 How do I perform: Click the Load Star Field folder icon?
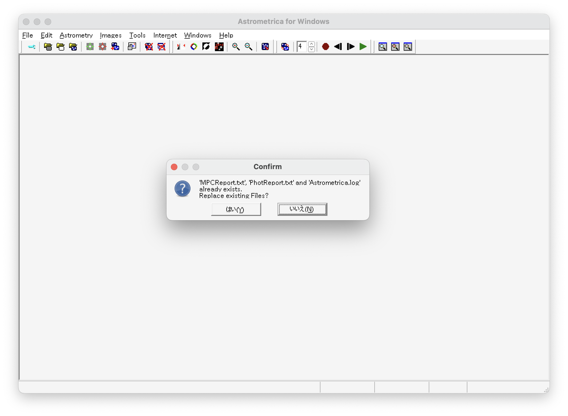[x=73, y=47]
